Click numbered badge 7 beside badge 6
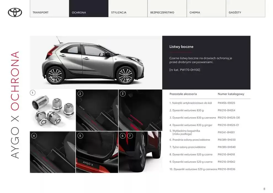This screenshot has height=193, width=273. coord(130,135)
